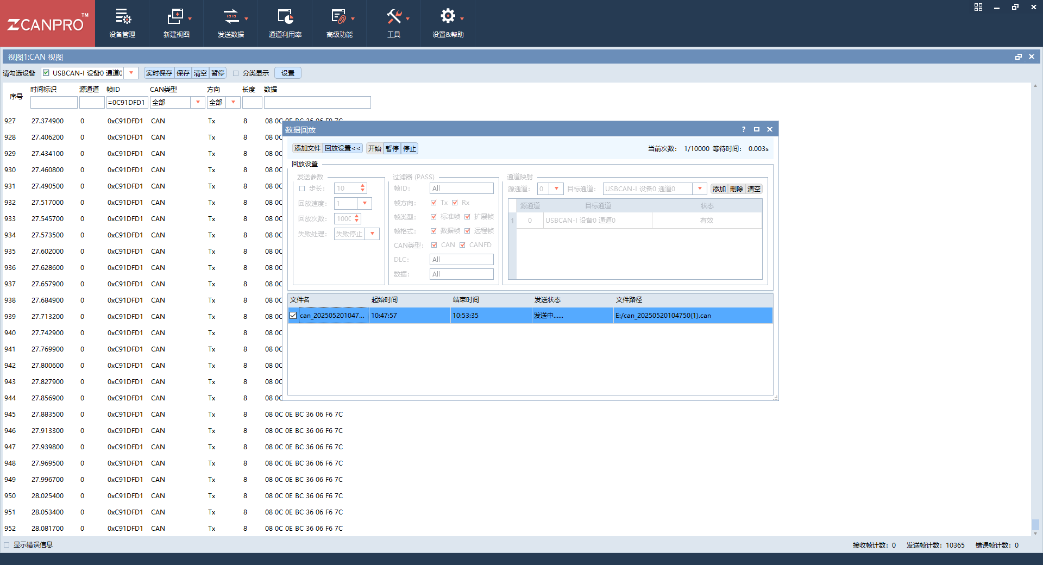Click the 暂停 button in CAN view toolbar
Screen dimensions: 1043x565
coord(218,73)
